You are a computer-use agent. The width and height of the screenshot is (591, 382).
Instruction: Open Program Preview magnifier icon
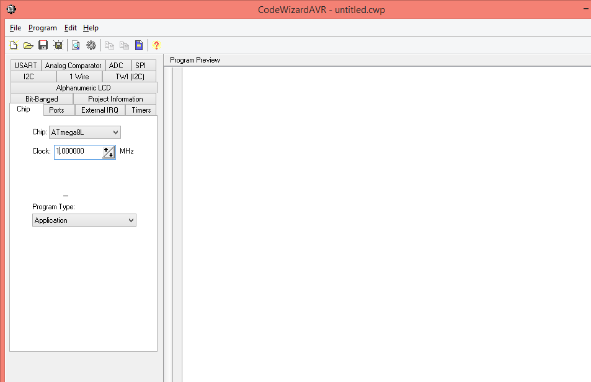click(76, 45)
